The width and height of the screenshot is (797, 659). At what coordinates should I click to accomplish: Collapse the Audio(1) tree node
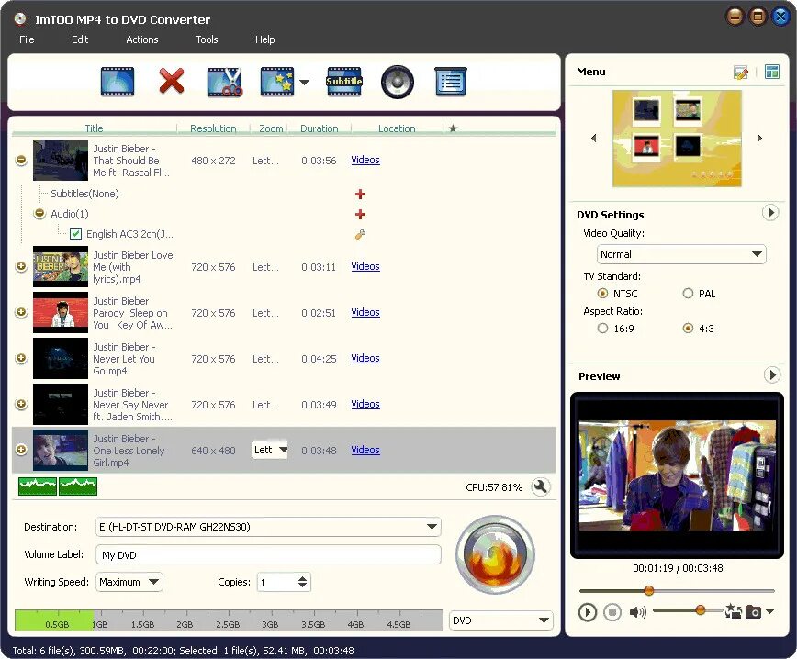pyautogui.click(x=39, y=213)
